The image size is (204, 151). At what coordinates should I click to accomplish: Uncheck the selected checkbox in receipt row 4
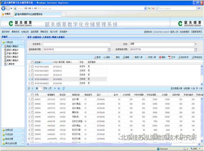coord(32,79)
